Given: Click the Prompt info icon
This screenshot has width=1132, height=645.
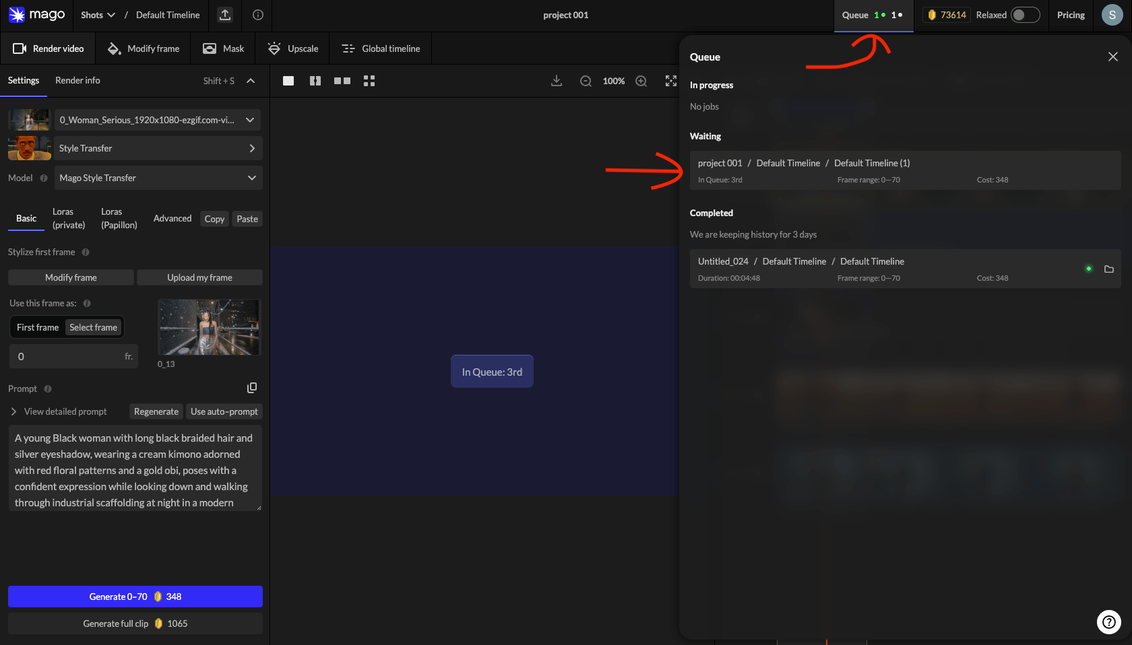Looking at the screenshot, I should (x=48, y=388).
